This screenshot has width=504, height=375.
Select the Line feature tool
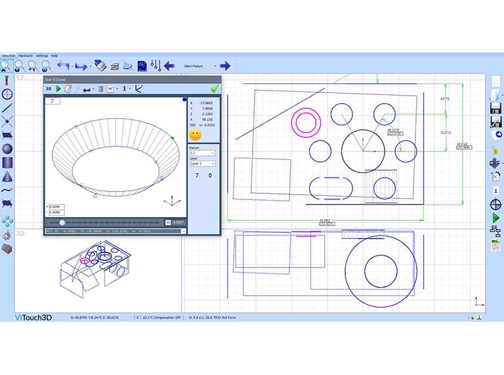point(7,108)
